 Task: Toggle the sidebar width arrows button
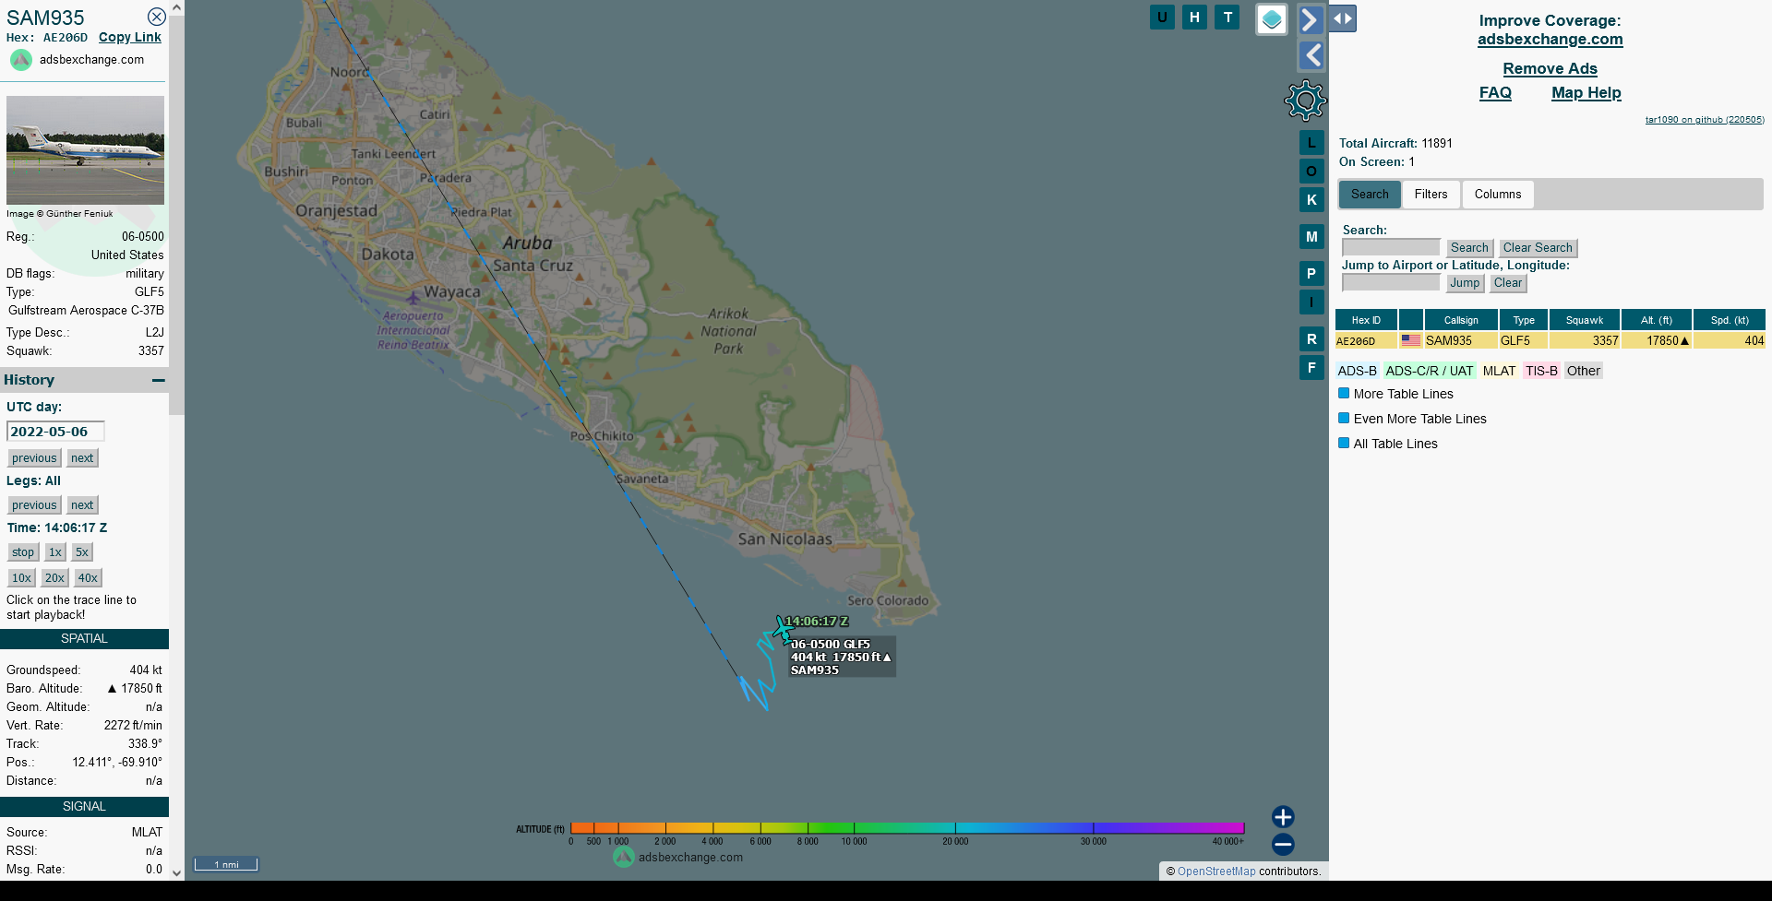coord(1343,18)
